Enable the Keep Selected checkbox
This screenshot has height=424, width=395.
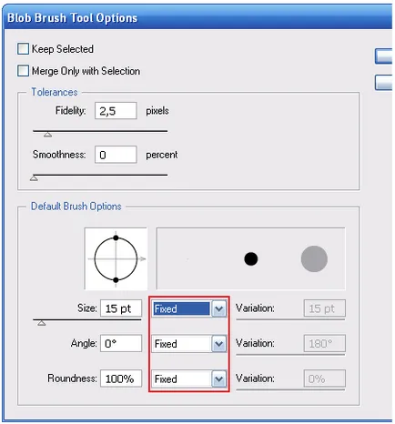[x=23, y=49]
